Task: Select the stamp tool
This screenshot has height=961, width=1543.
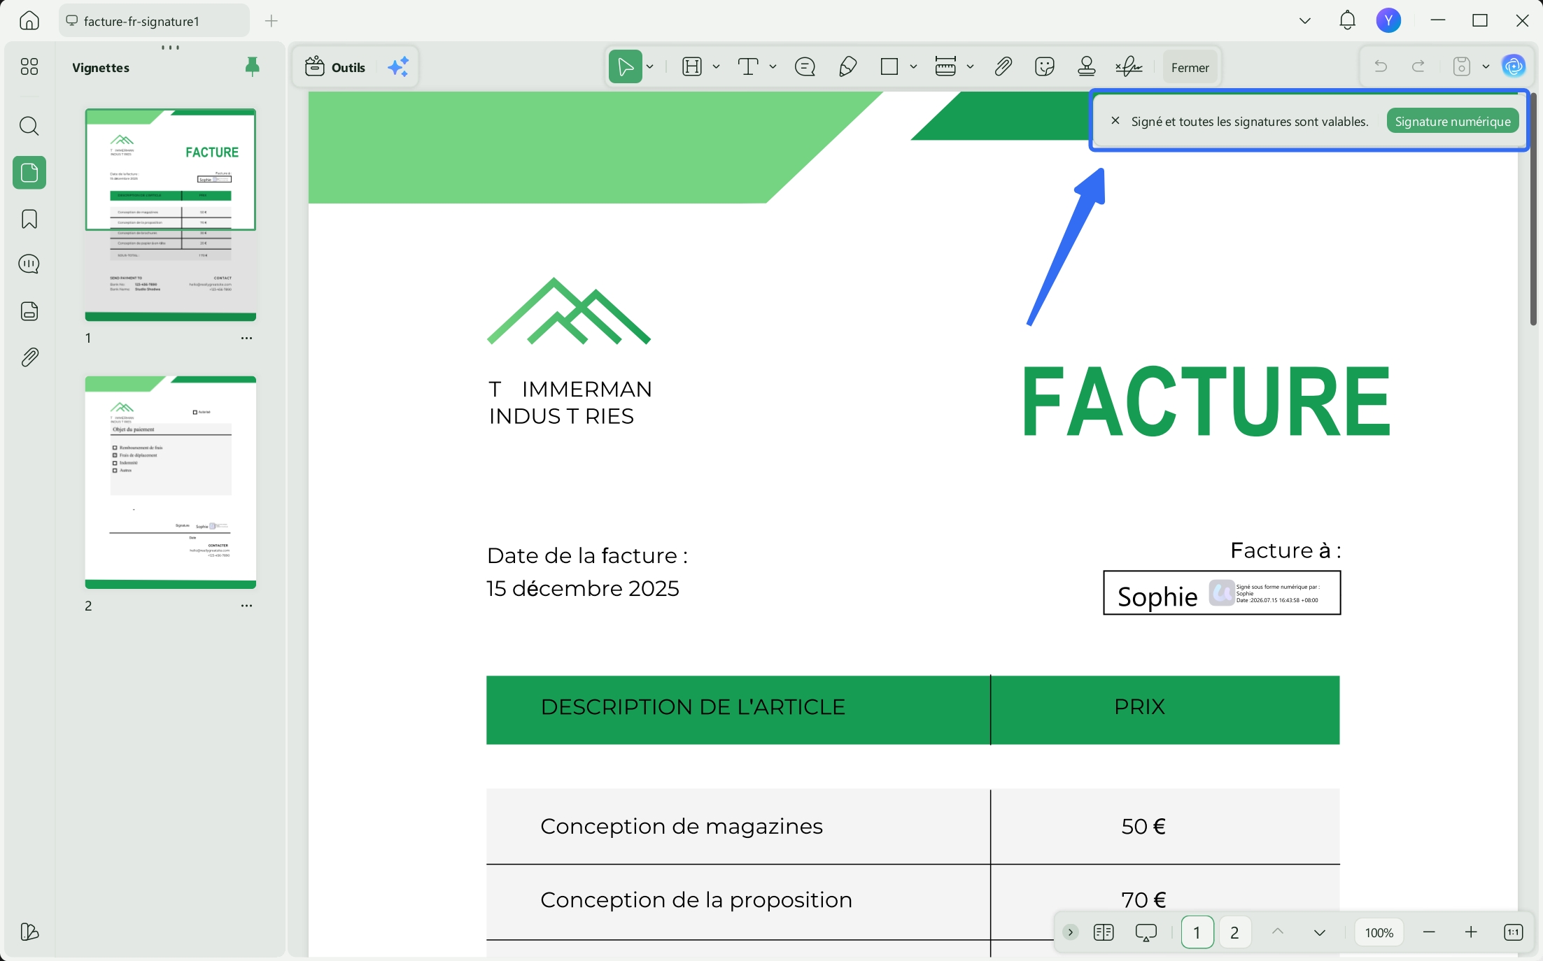Action: point(1087,67)
